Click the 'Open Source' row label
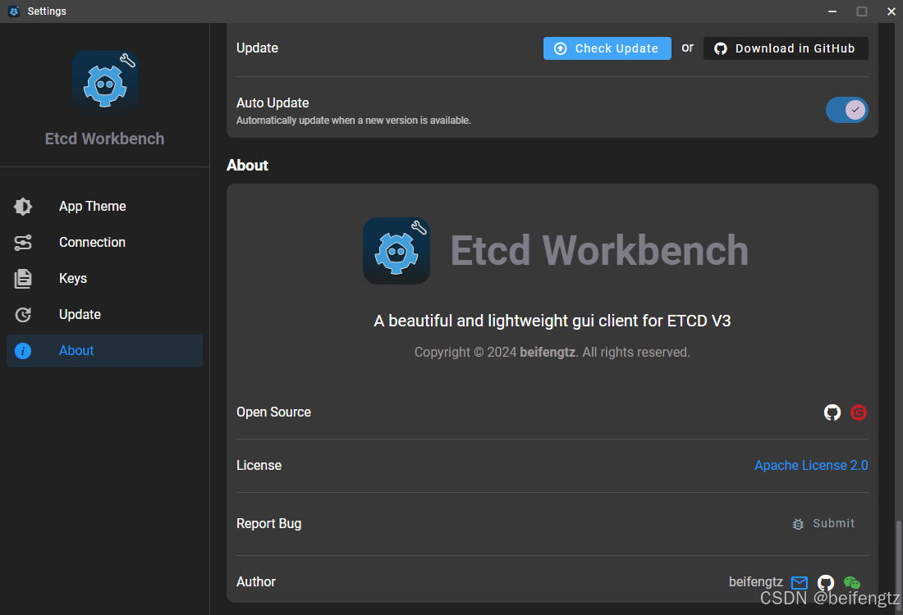The width and height of the screenshot is (903, 615). [273, 412]
